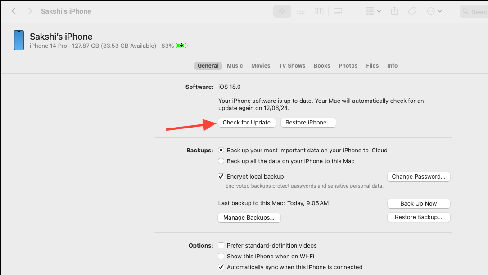Click the Share toolbar icon
The width and height of the screenshot is (488, 275).
(x=395, y=11)
